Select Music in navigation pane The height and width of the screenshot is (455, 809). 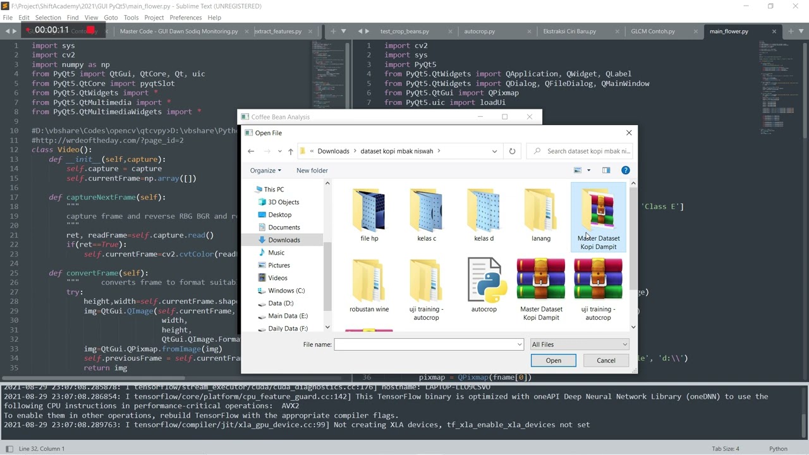[276, 253]
